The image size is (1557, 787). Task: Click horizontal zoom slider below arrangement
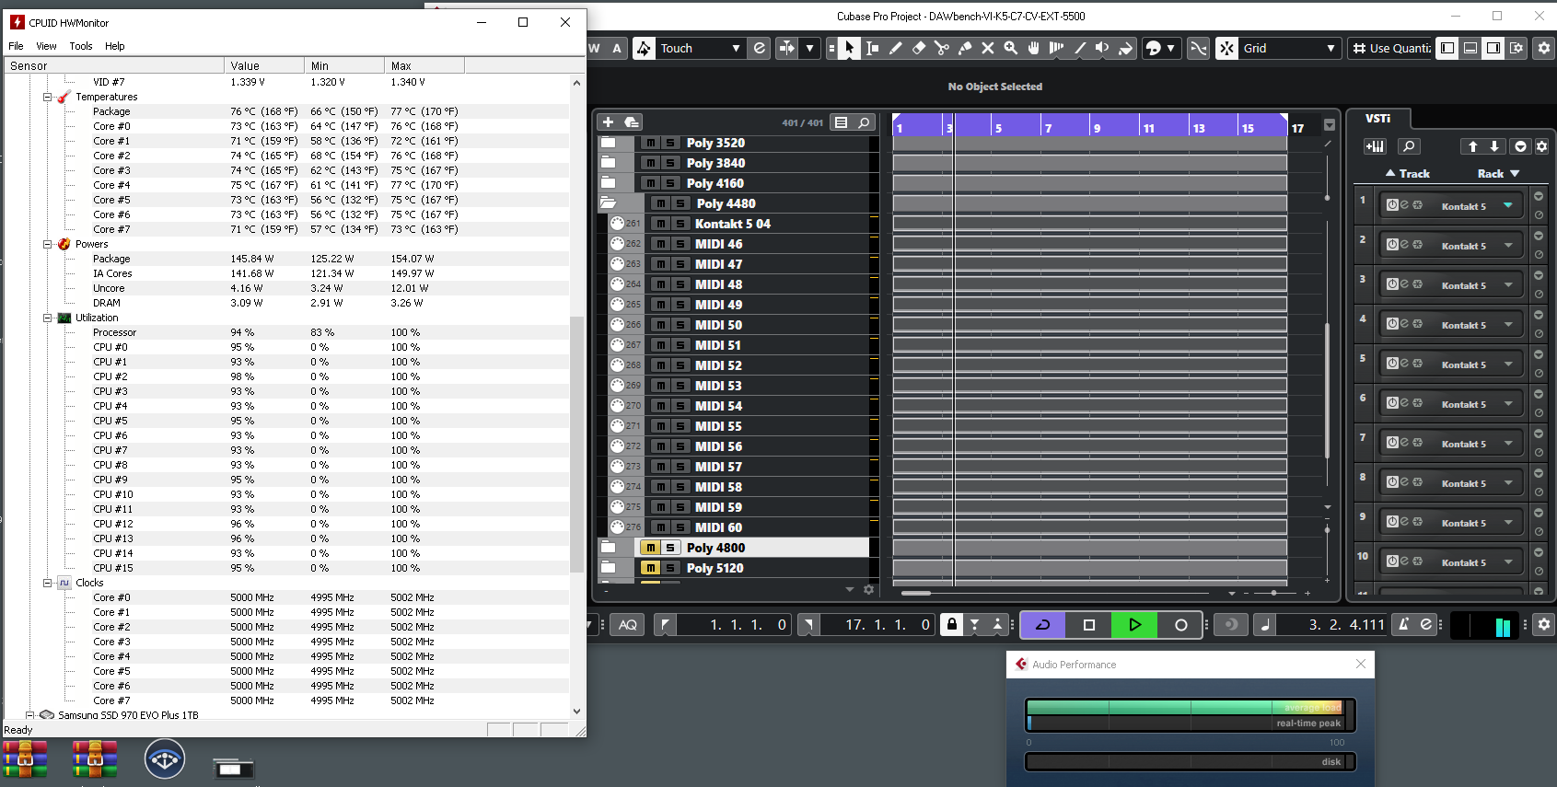pos(1273,593)
